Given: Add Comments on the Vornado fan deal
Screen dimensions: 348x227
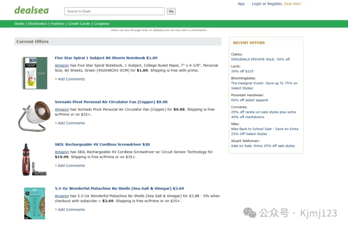Looking at the screenshot, I should pyautogui.click(x=71, y=123).
